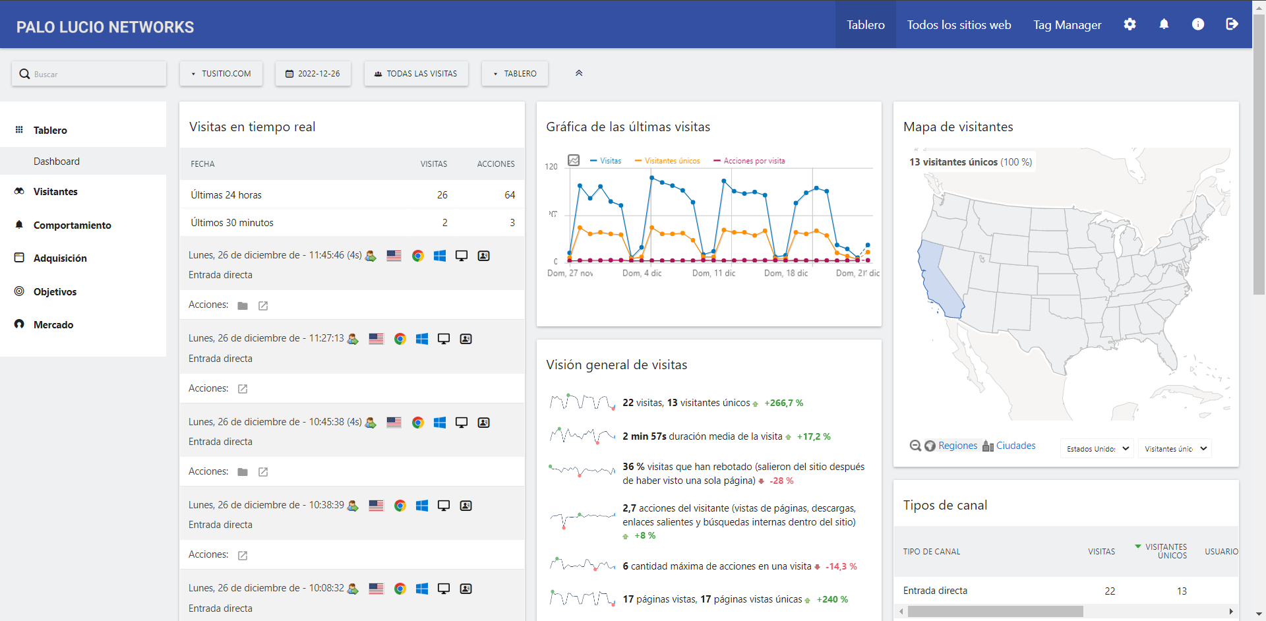1266x621 pixels.
Task: Open visitor ID card icon on 11:45:46 visit
Action: pos(483,256)
